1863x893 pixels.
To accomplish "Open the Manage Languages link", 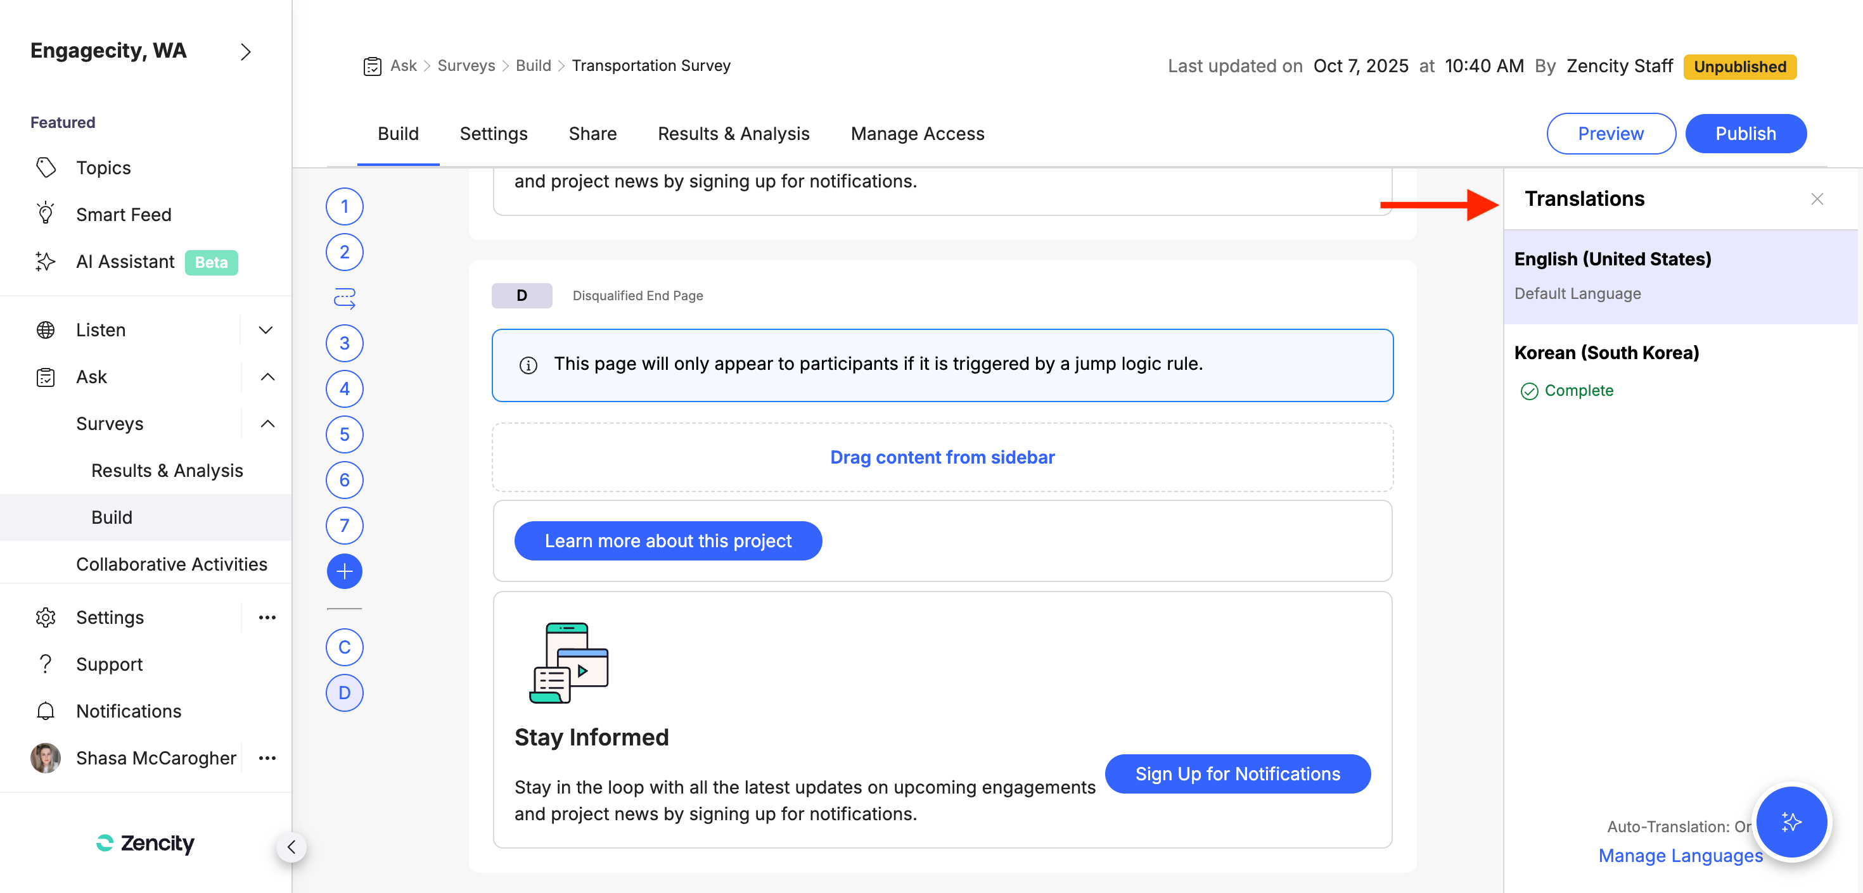I will tap(1679, 856).
